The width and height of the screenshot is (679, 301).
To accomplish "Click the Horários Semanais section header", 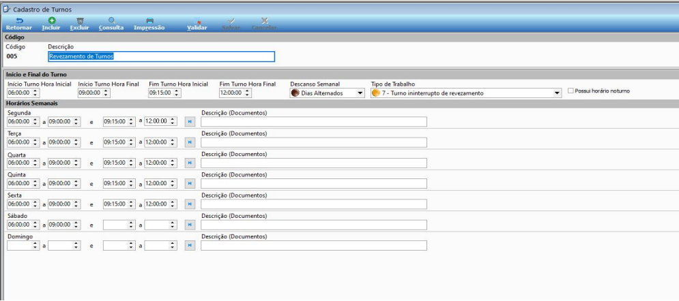I will point(31,104).
